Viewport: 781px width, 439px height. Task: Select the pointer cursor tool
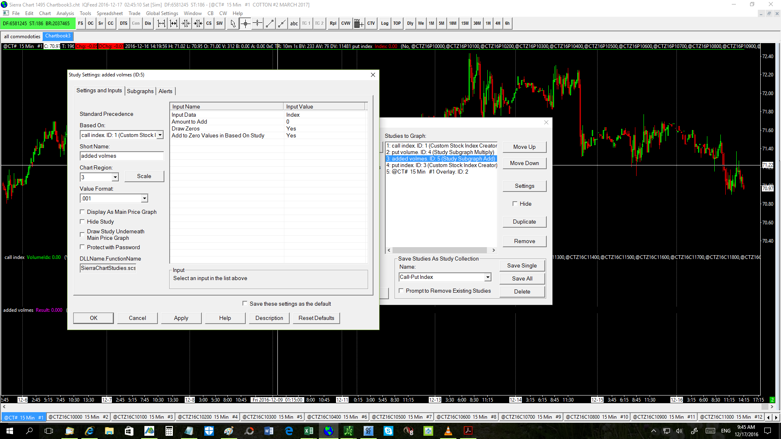coord(233,24)
